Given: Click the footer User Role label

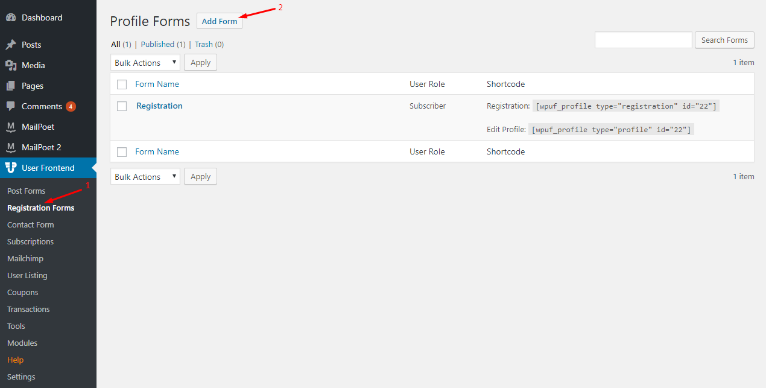Looking at the screenshot, I should pos(427,151).
